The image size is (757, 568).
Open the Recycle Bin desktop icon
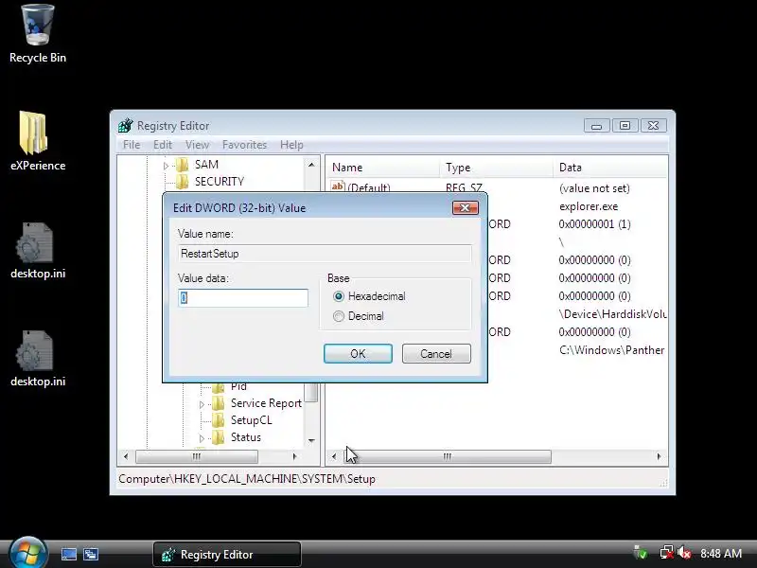coord(38,34)
